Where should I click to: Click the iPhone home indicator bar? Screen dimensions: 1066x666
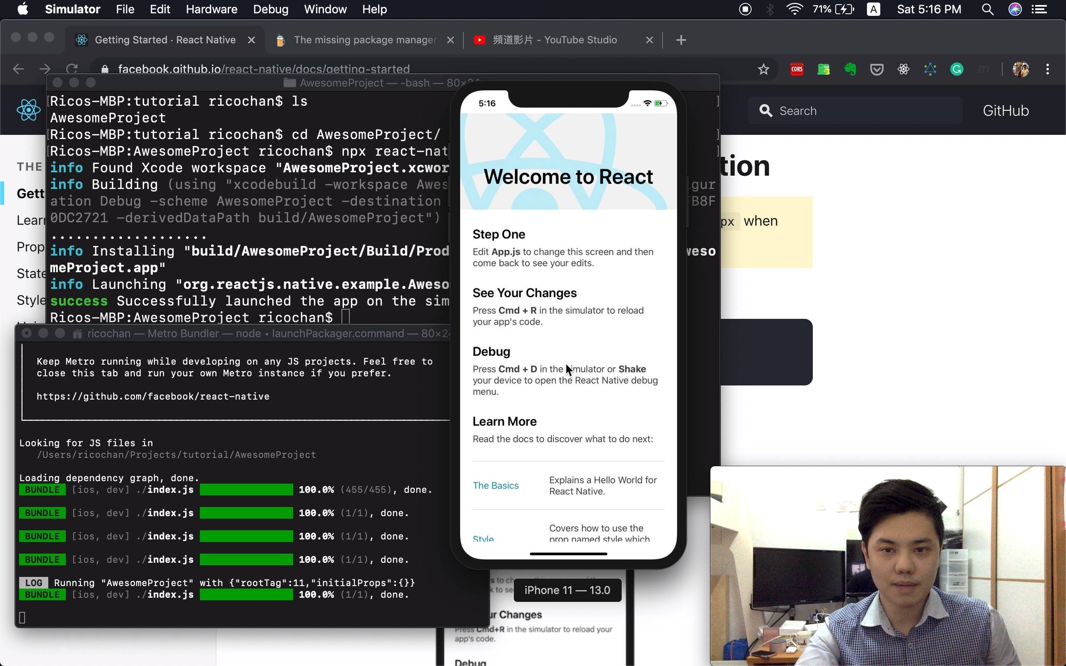click(x=568, y=554)
